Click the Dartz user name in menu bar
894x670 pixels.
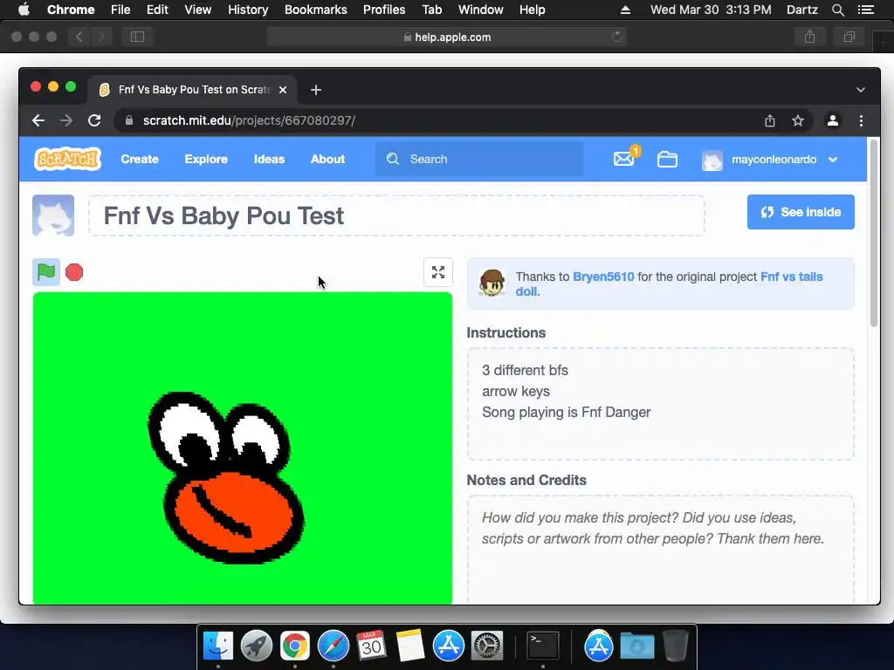pos(802,10)
